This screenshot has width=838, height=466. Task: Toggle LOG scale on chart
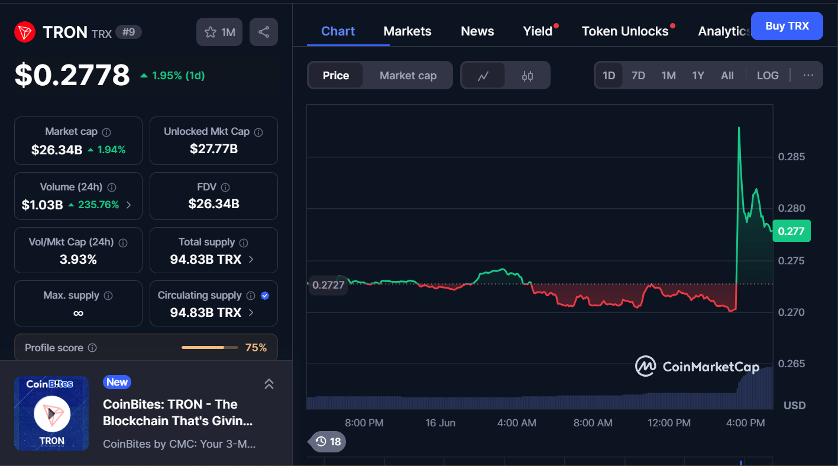[x=768, y=76]
